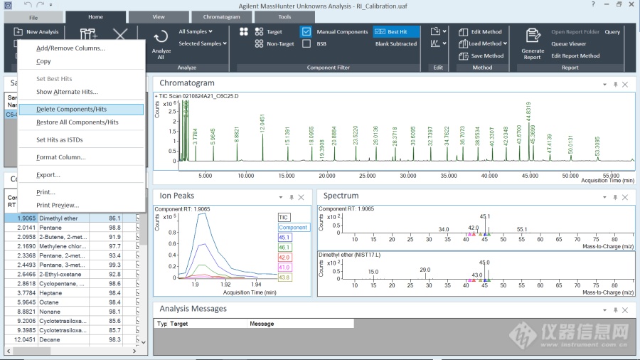Image resolution: width=640 pixels, height=360 pixels.
Task: Toggle the checkbox in the Octane row
Action: (137, 302)
